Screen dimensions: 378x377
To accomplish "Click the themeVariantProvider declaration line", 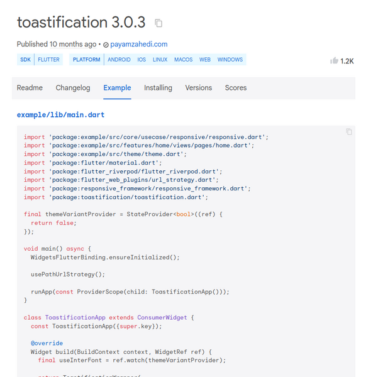I will click(x=123, y=214).
